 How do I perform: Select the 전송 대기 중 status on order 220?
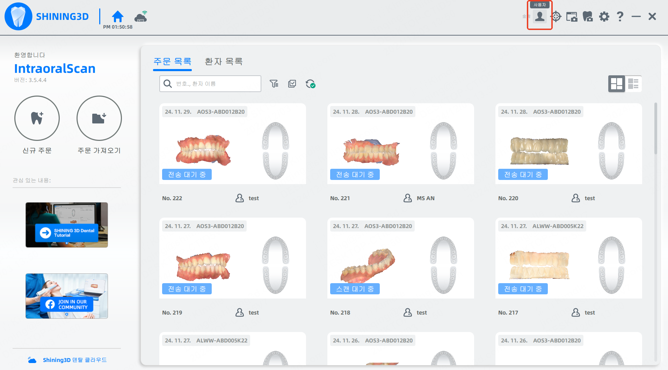pos(523,174)
